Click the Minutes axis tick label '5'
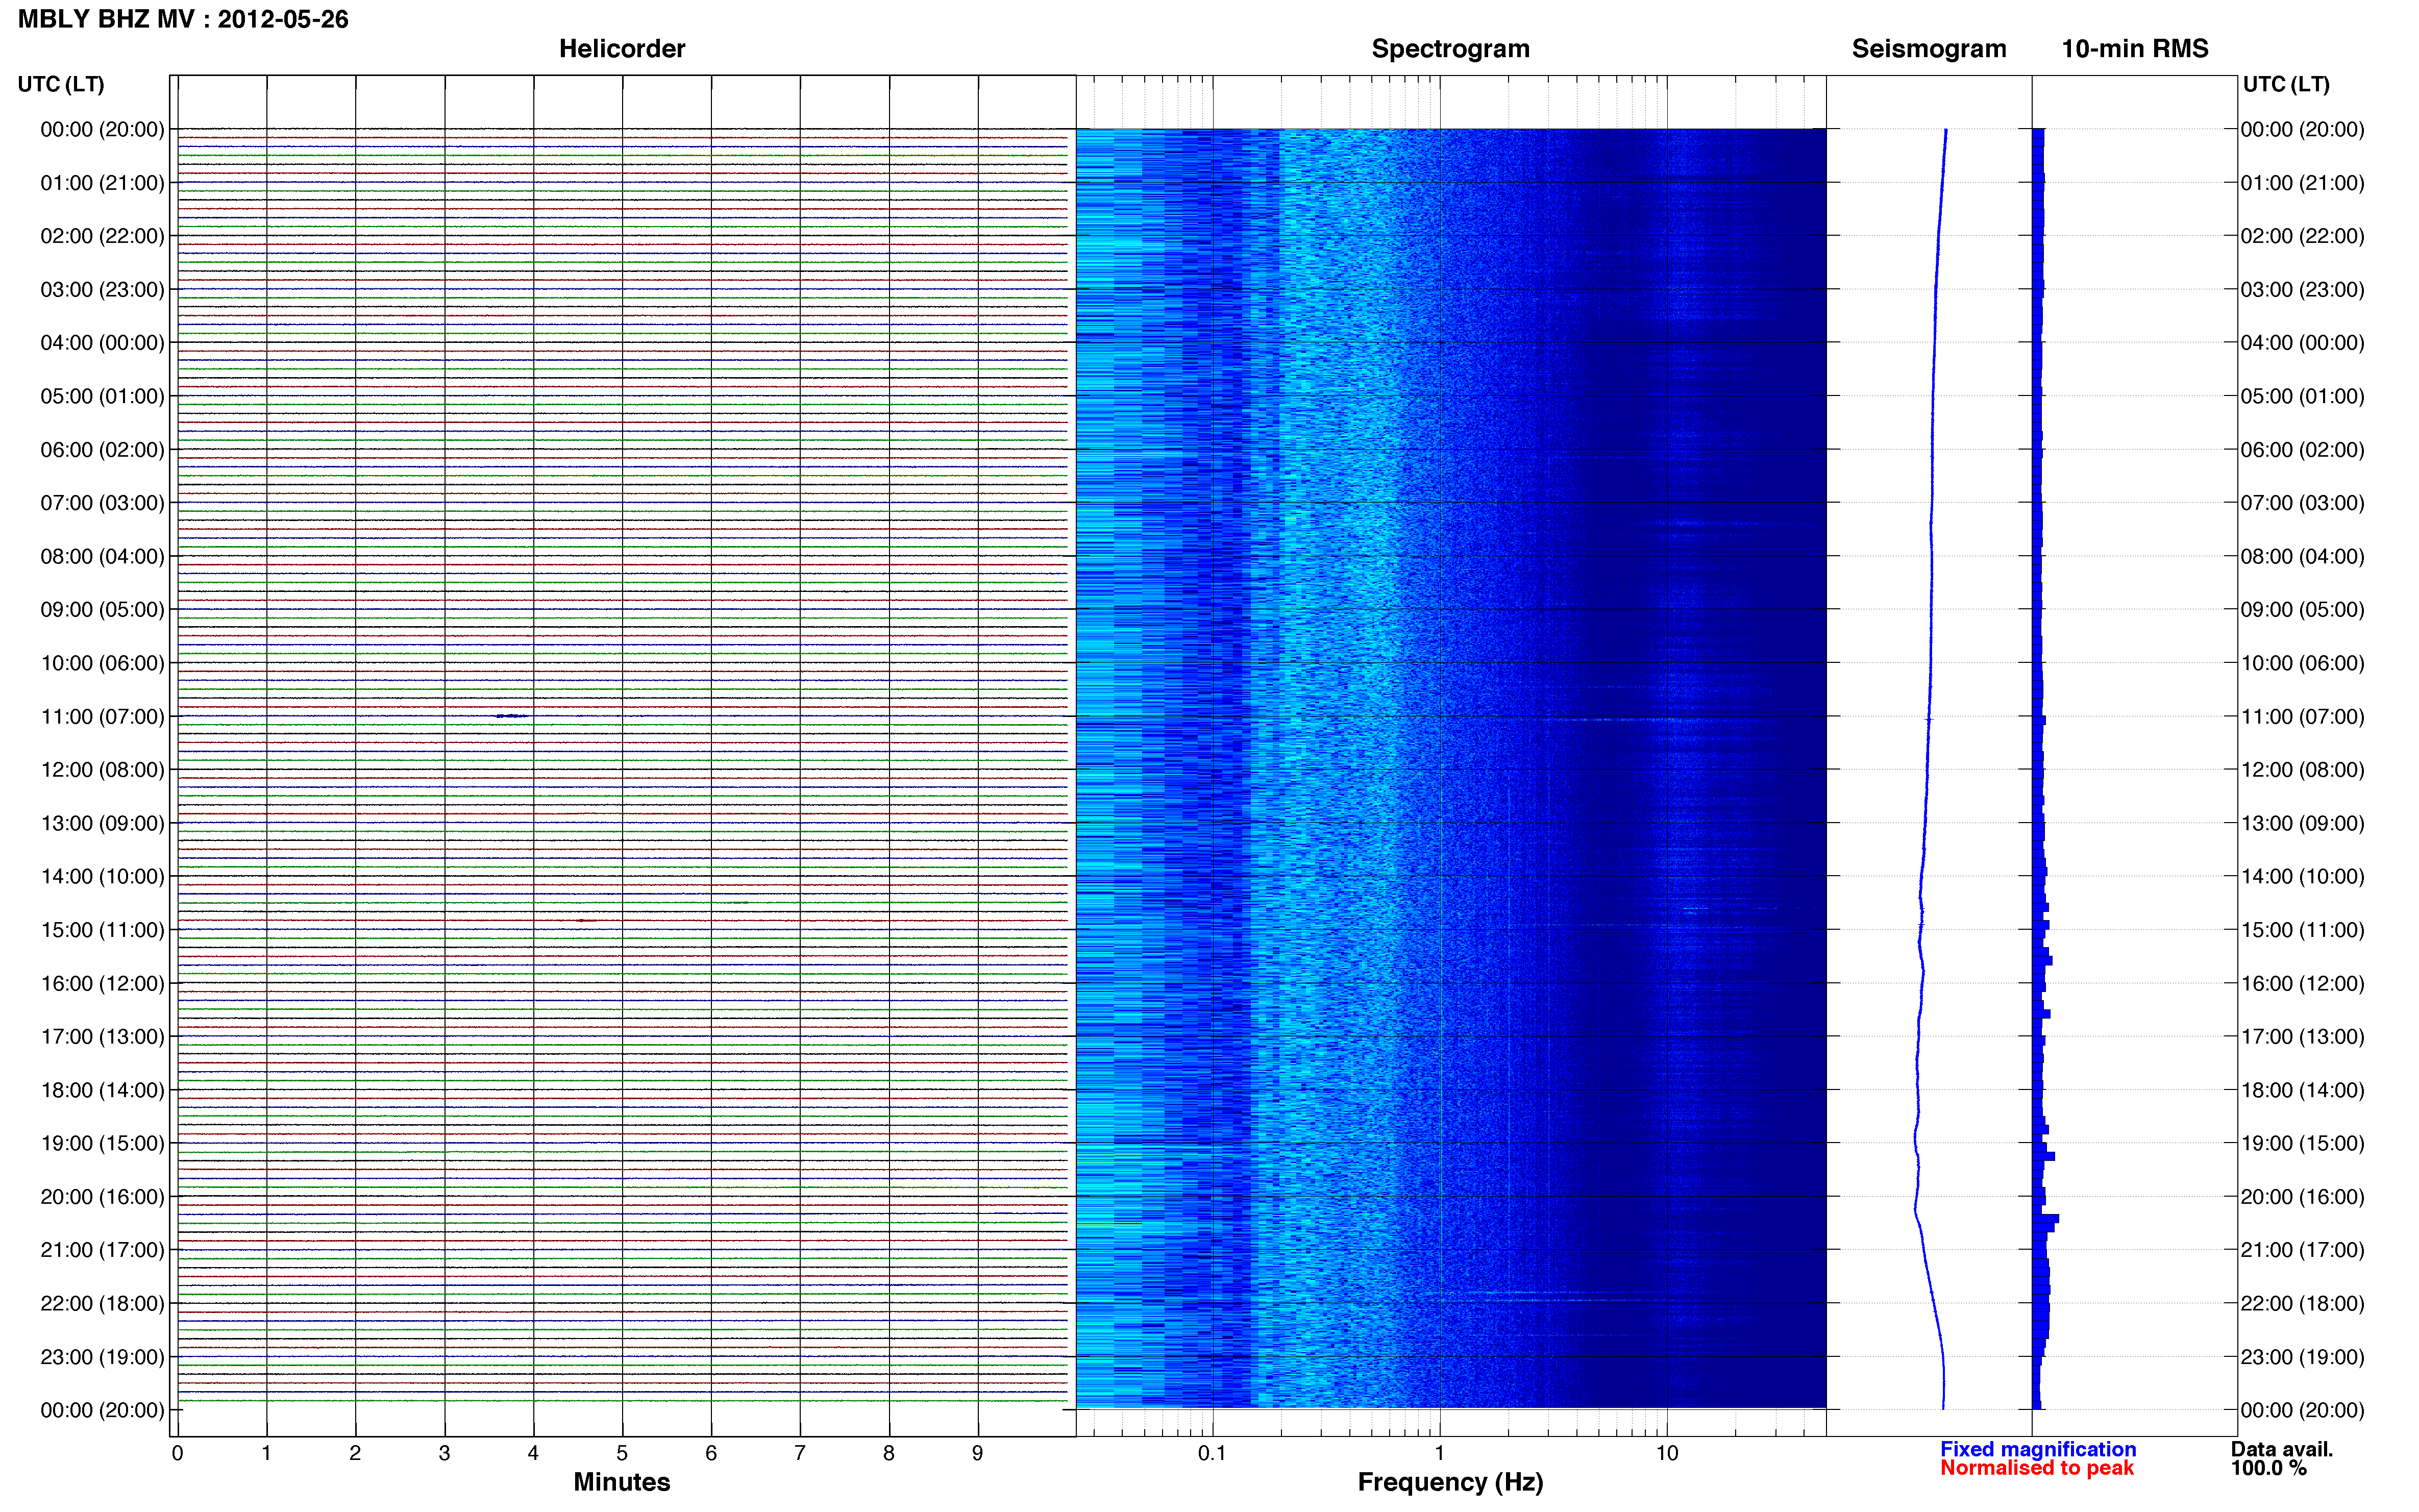 click(622, 1454)
